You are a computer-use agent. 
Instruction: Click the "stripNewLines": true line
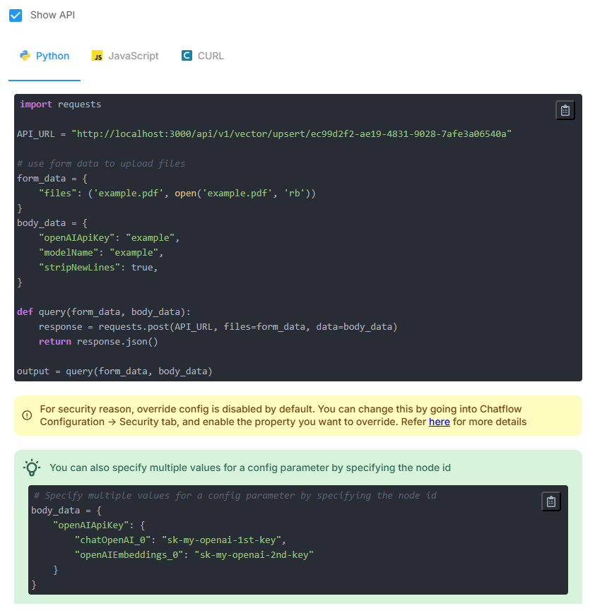[98, 268]
